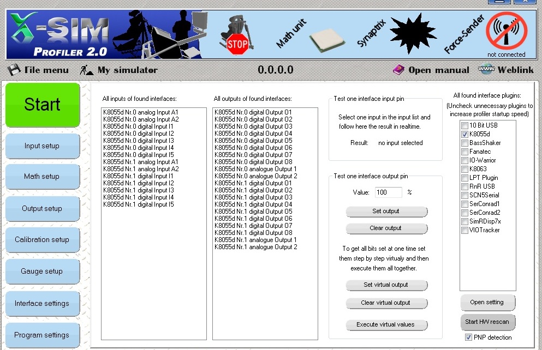Enable the SCN5Serial plugin
This screenshot has width=542, height=350.
(465, 195)
